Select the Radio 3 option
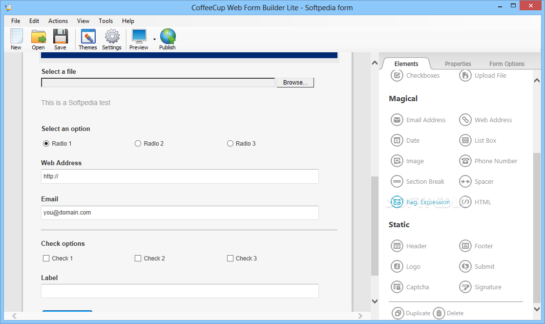Viewport: 545px width, 324px height. pyautogui.click(x=230, y=144)
